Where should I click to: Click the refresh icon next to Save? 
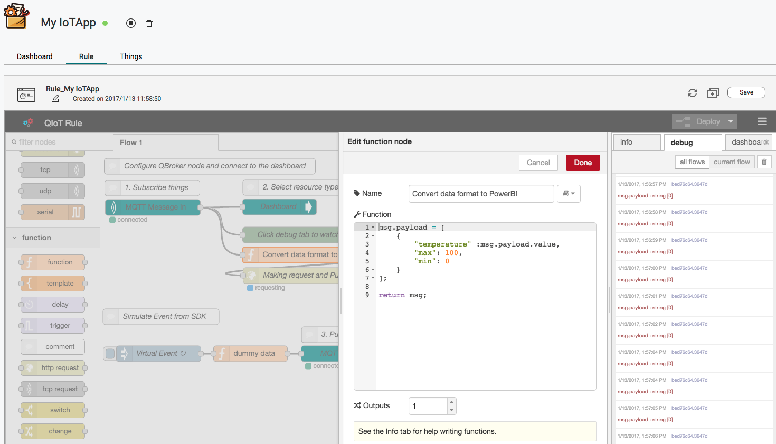[x=693, y=93]
